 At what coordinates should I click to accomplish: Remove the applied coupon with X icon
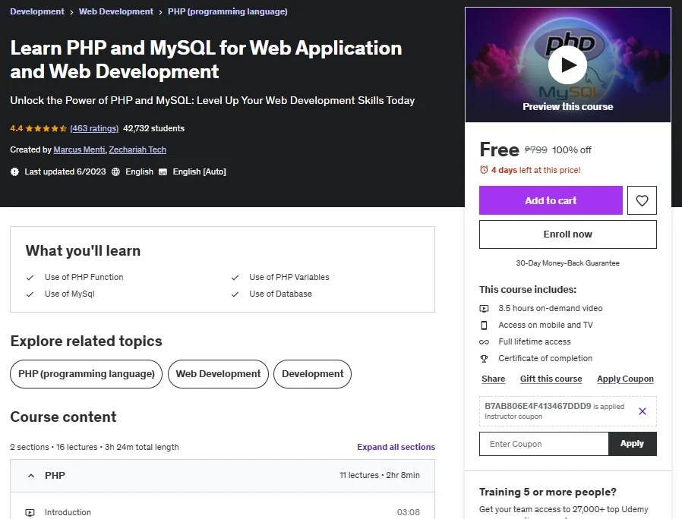642,411
